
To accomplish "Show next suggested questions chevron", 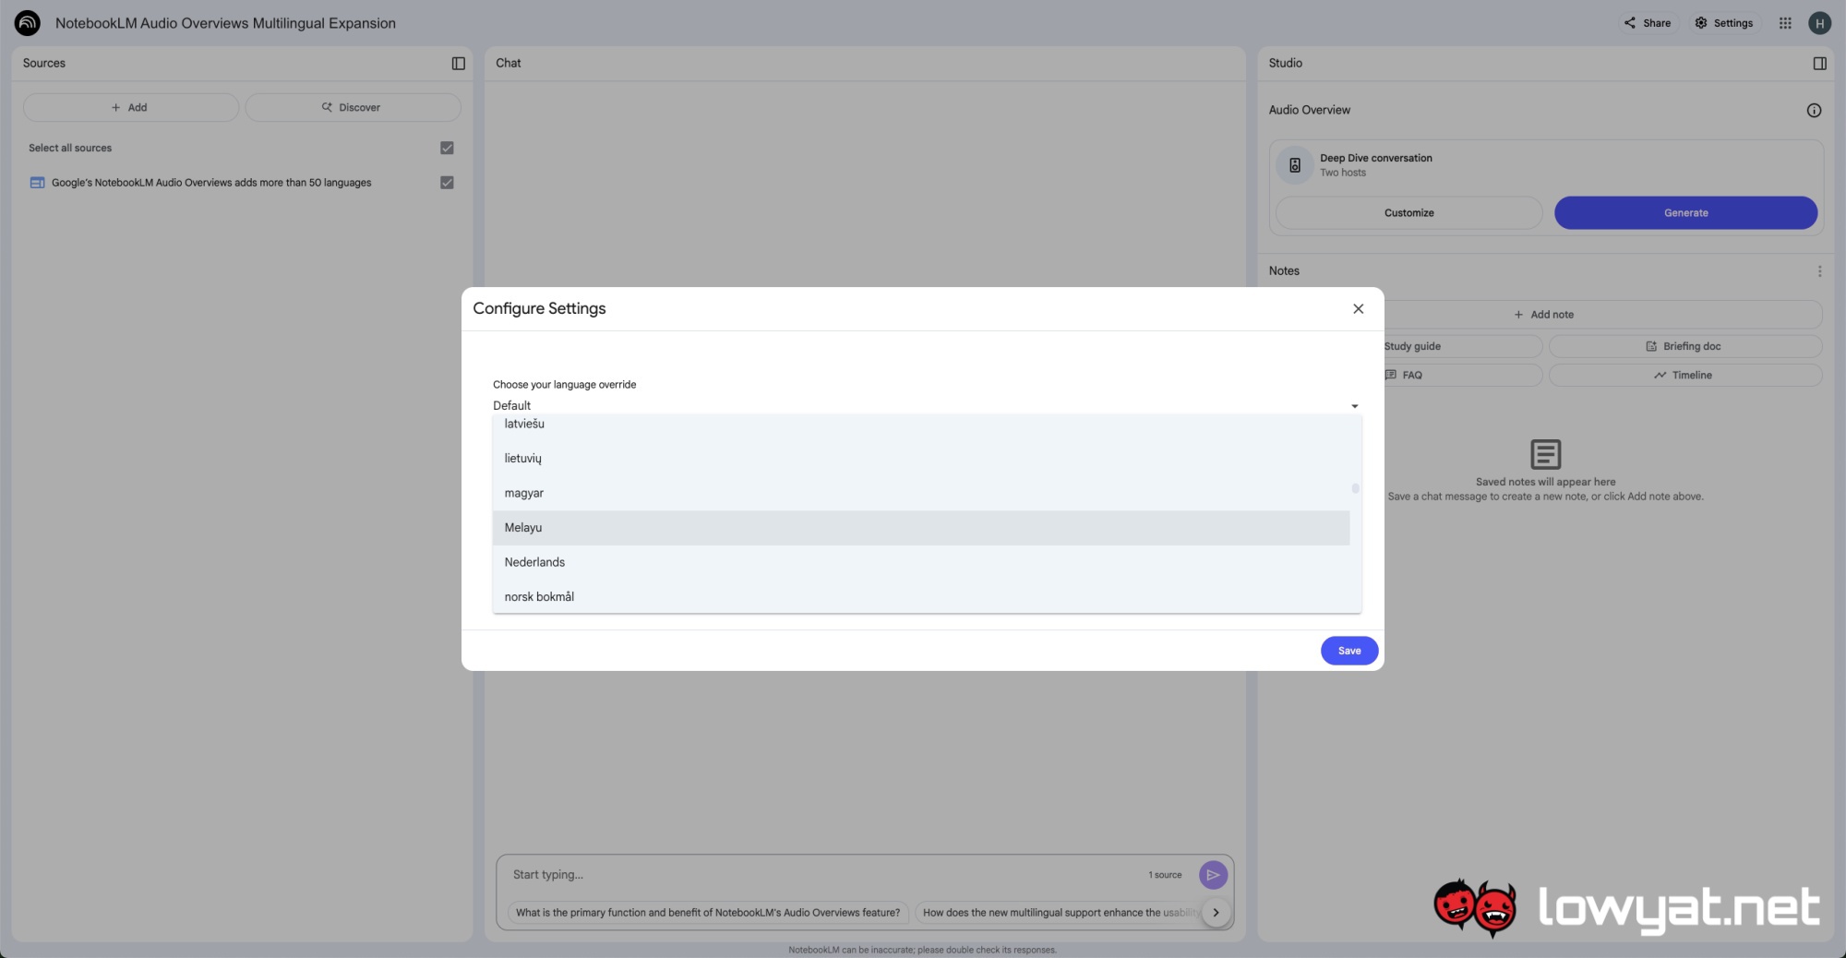I will coord(1216,913).
